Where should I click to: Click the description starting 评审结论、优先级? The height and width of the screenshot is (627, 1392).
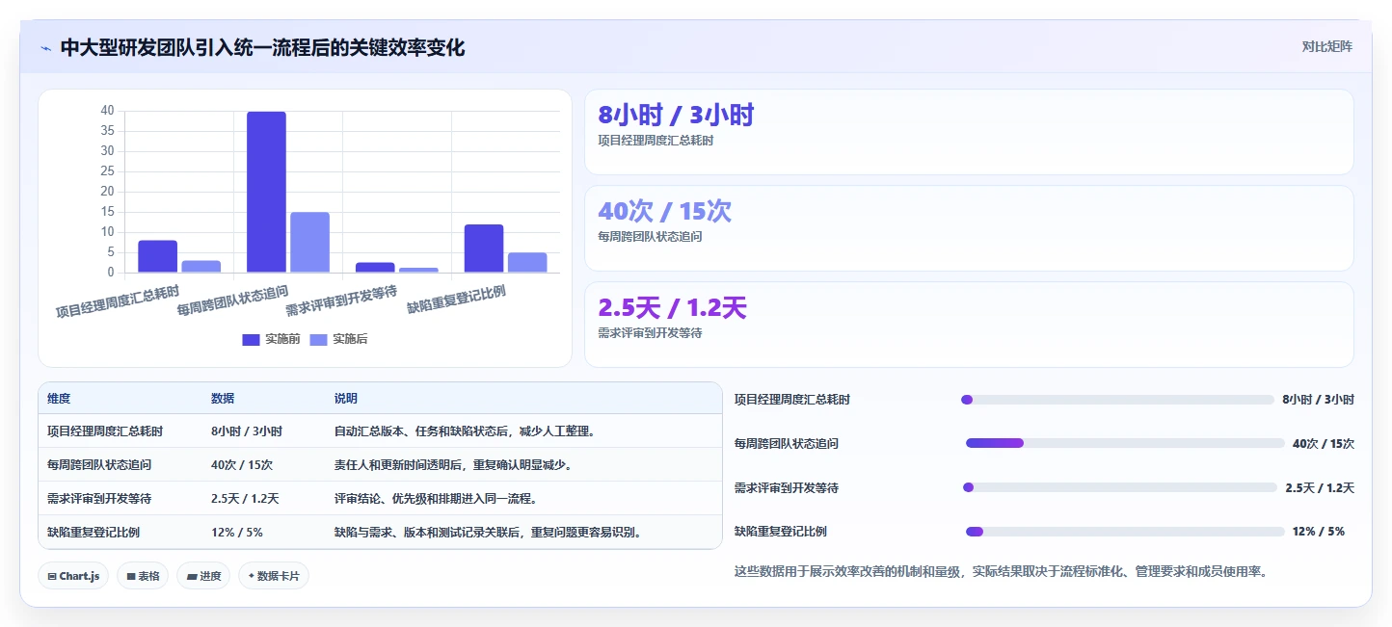pyautogui.click(x=436, y=499)
